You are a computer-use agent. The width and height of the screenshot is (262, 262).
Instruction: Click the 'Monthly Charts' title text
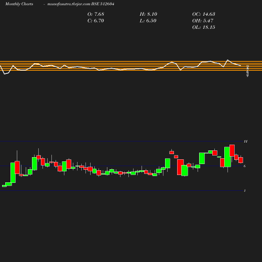click(19, 4)
